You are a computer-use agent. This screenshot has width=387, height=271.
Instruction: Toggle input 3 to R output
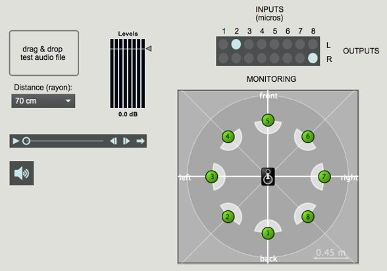249,58
